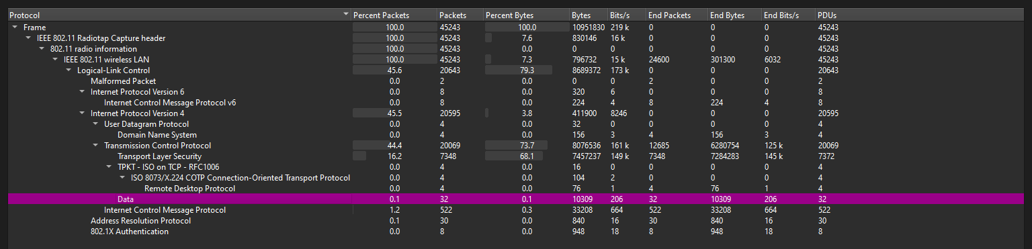This screenshot has width=1032, height=249.
Task: Select the Transport Layer Security row
Action: tap(516, 156)
